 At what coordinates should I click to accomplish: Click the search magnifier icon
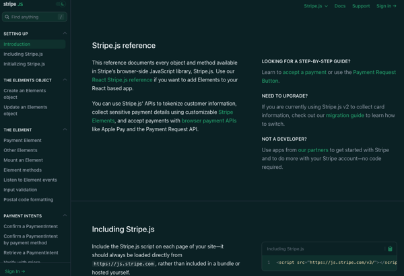[7, 17]
